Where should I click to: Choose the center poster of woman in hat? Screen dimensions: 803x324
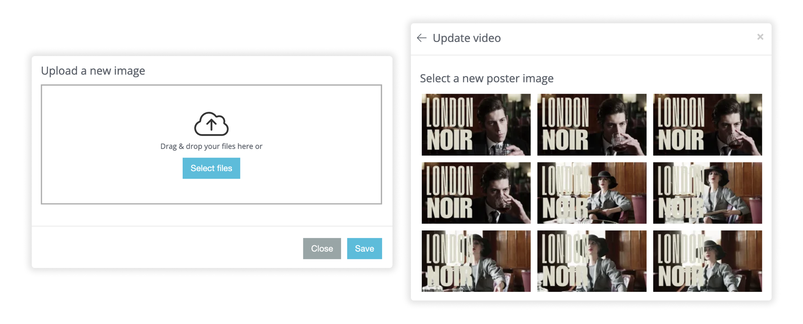pyautogui.click(x=592, y=193)
